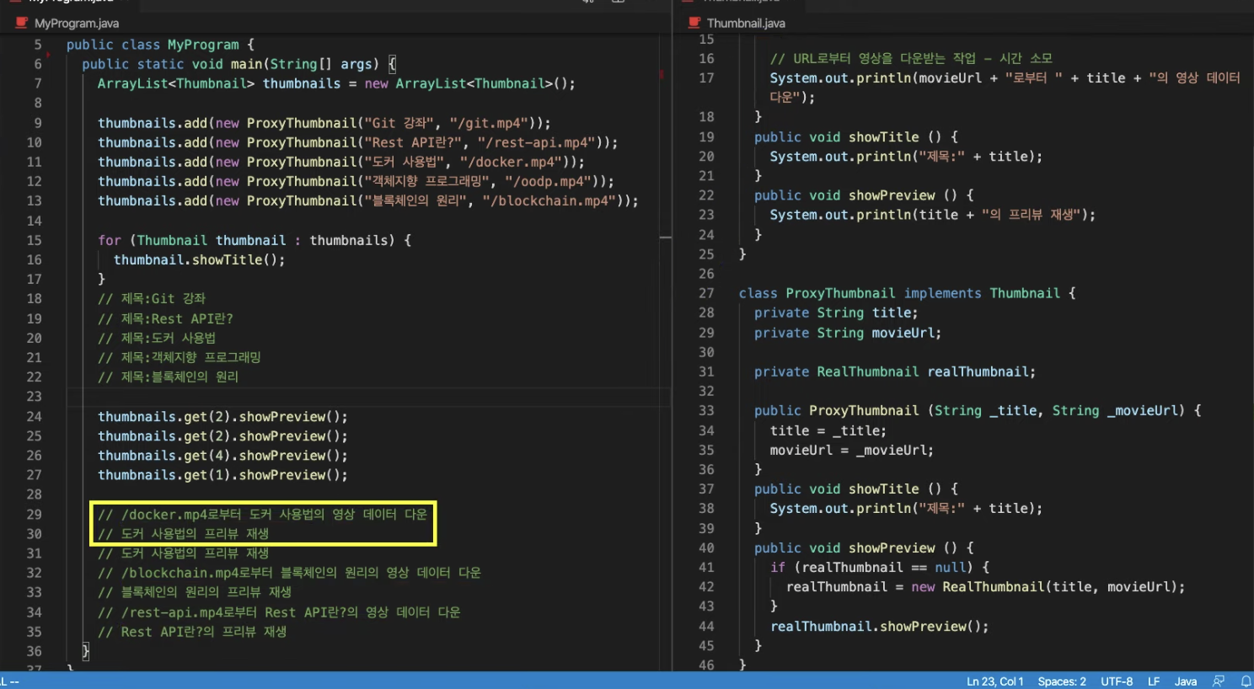Click the 'if (realThumbnail == null)' line
Viewport: 1254px width, 689px height.
point(880,567)
